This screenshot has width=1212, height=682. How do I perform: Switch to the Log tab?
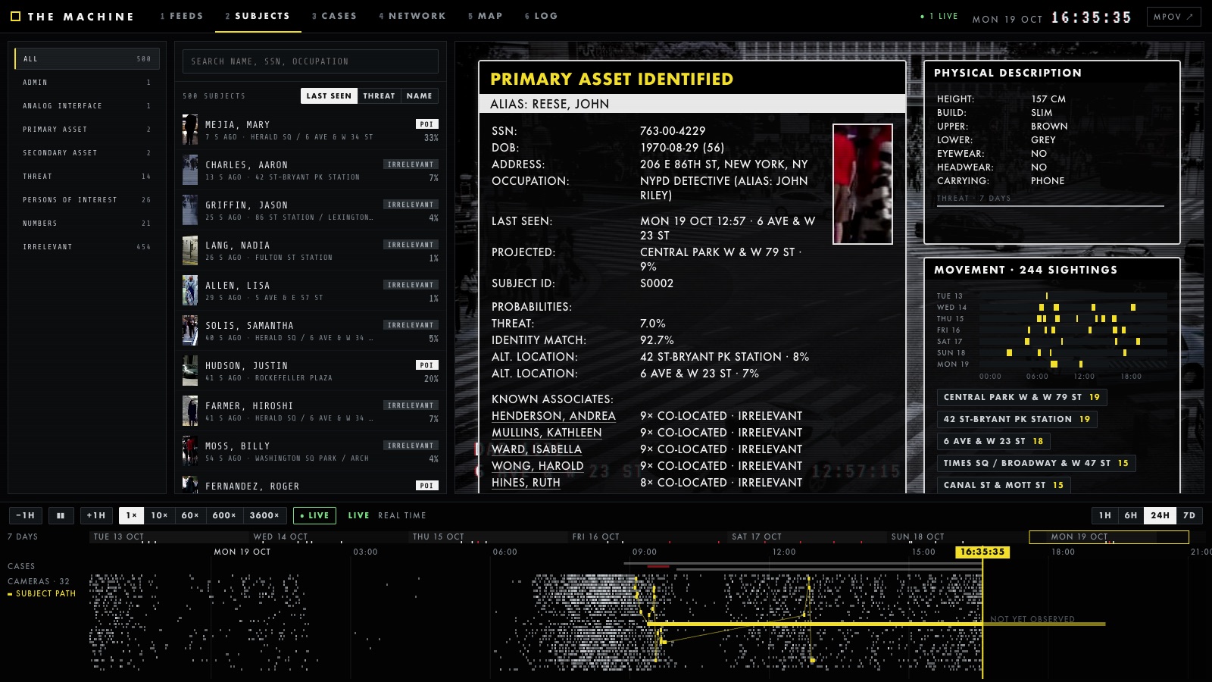(541, 16)
